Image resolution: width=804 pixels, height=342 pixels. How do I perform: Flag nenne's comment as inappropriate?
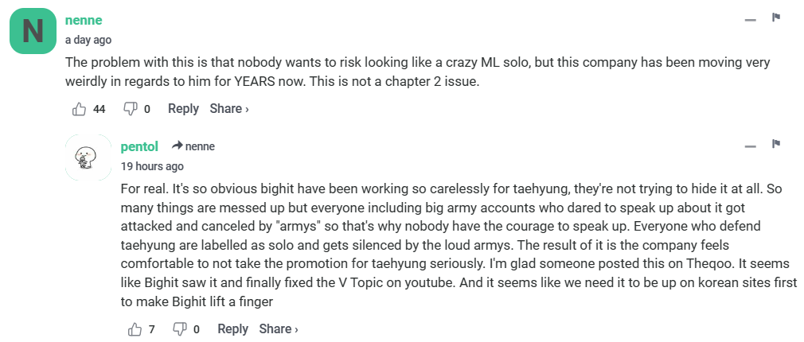775,18
